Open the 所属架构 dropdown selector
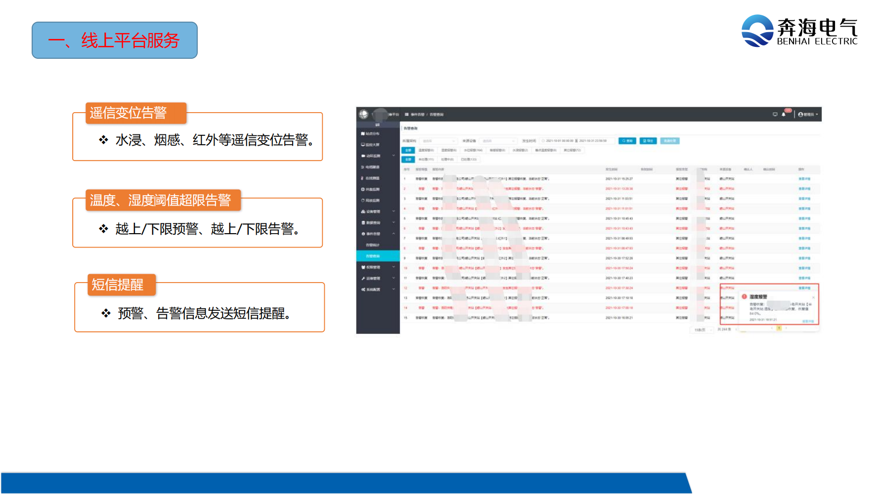Viewport: 879px width, 494px height. (x=438, y=141)
